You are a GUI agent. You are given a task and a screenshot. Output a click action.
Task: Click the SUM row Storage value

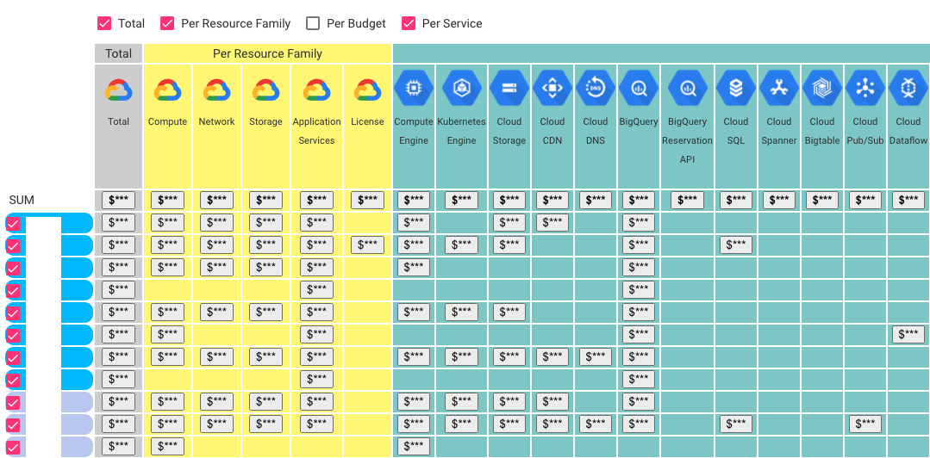[x=265, y=201]
